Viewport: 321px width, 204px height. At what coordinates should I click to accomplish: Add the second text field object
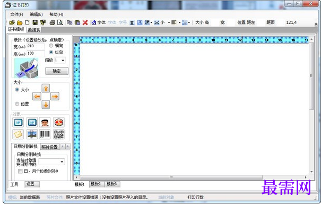(32, 122)
